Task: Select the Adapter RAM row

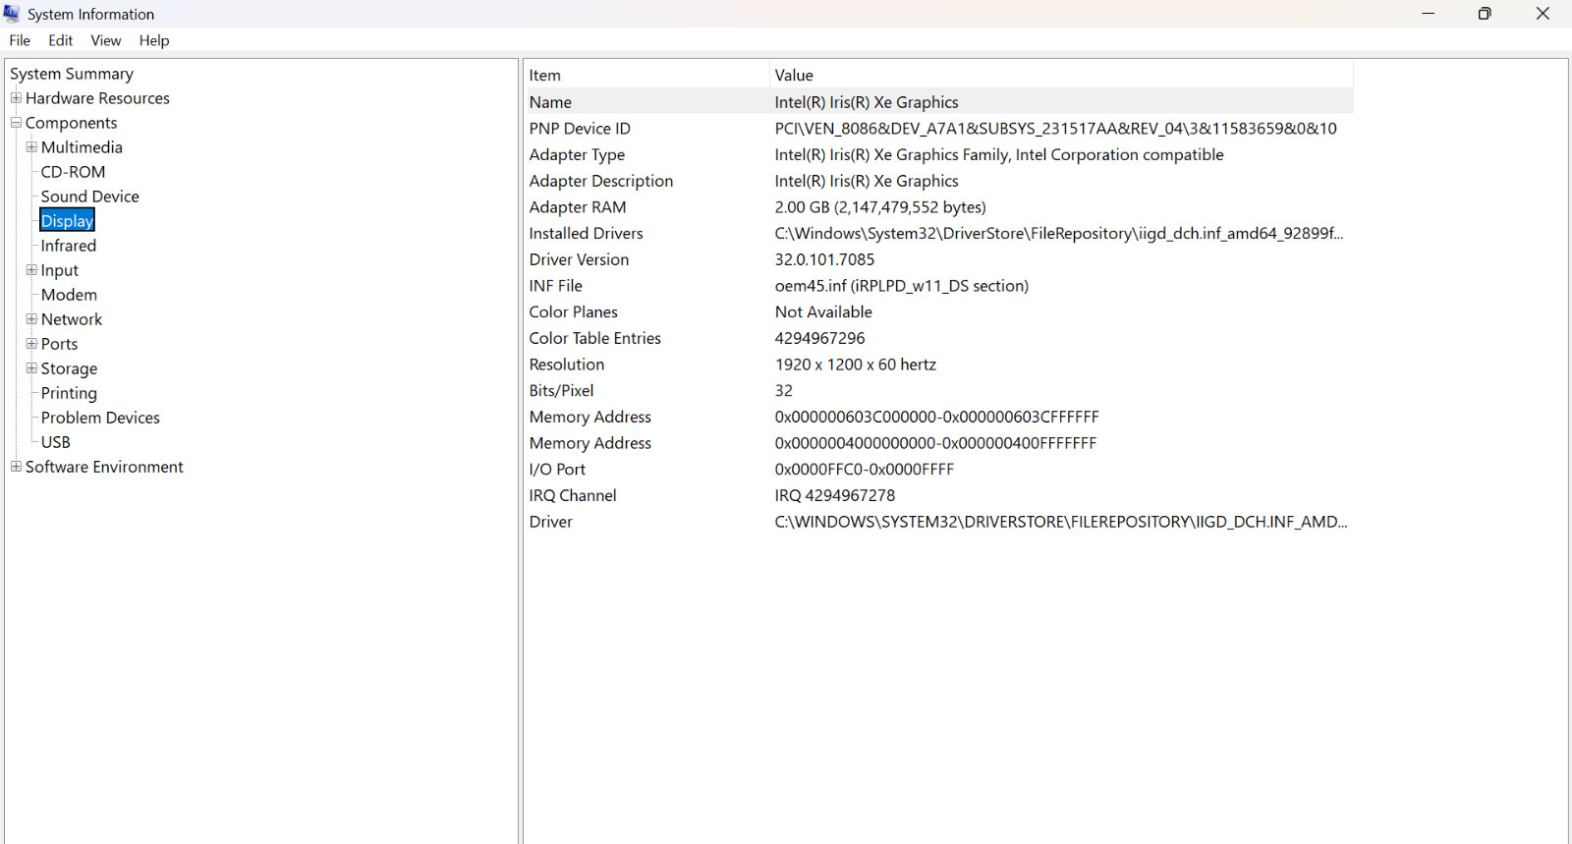Action: tap(940, 207)
